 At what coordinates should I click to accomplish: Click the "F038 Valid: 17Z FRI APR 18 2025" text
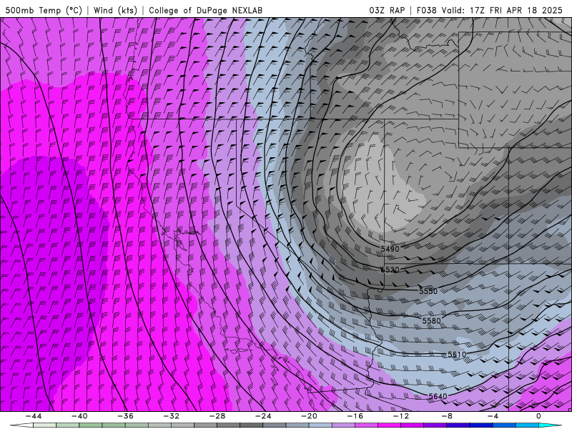tap(490, 10)
